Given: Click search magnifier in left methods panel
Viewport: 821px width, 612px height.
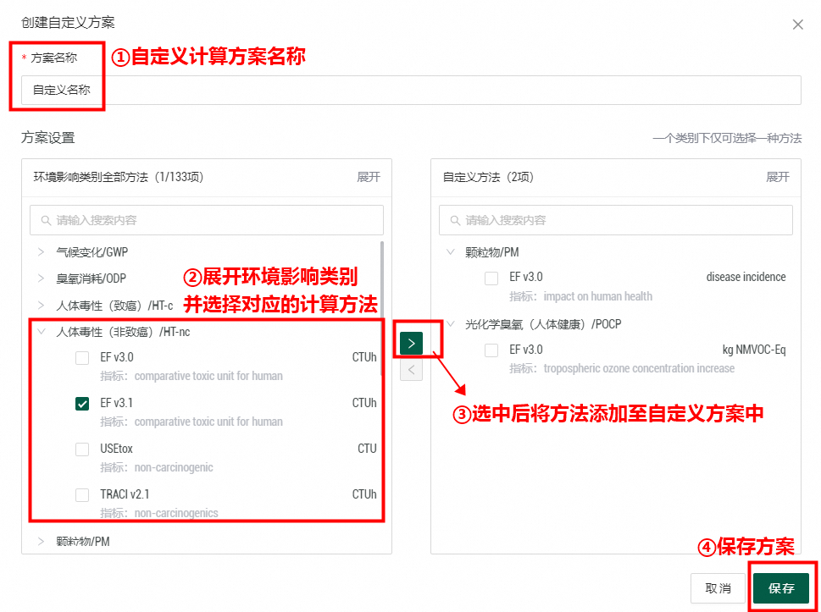Looking at the screenshot, I should (46, 220).
